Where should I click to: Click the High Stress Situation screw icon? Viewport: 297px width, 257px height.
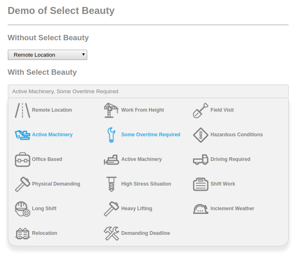111,184
